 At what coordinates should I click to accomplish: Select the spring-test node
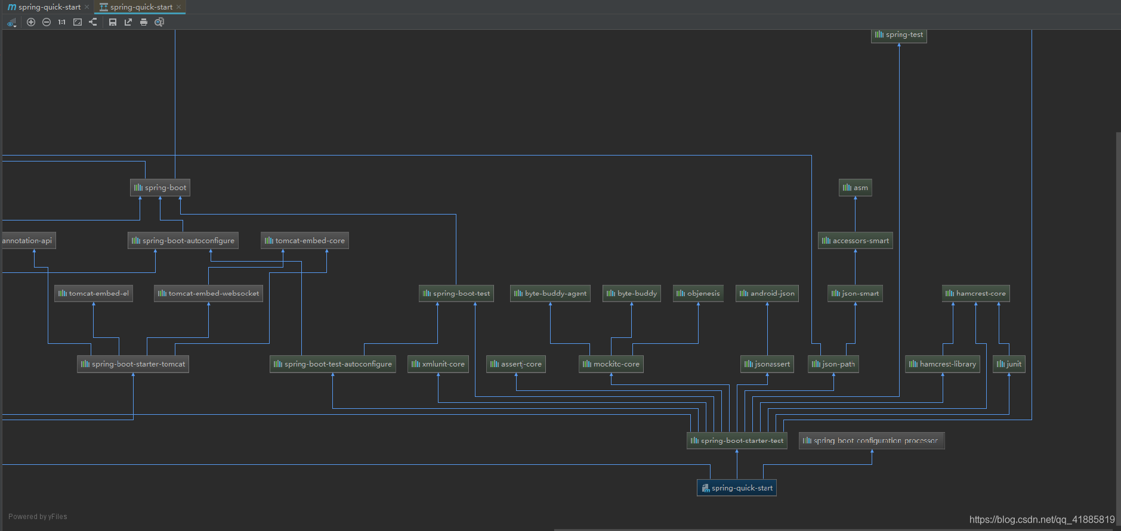coord(899,35)
